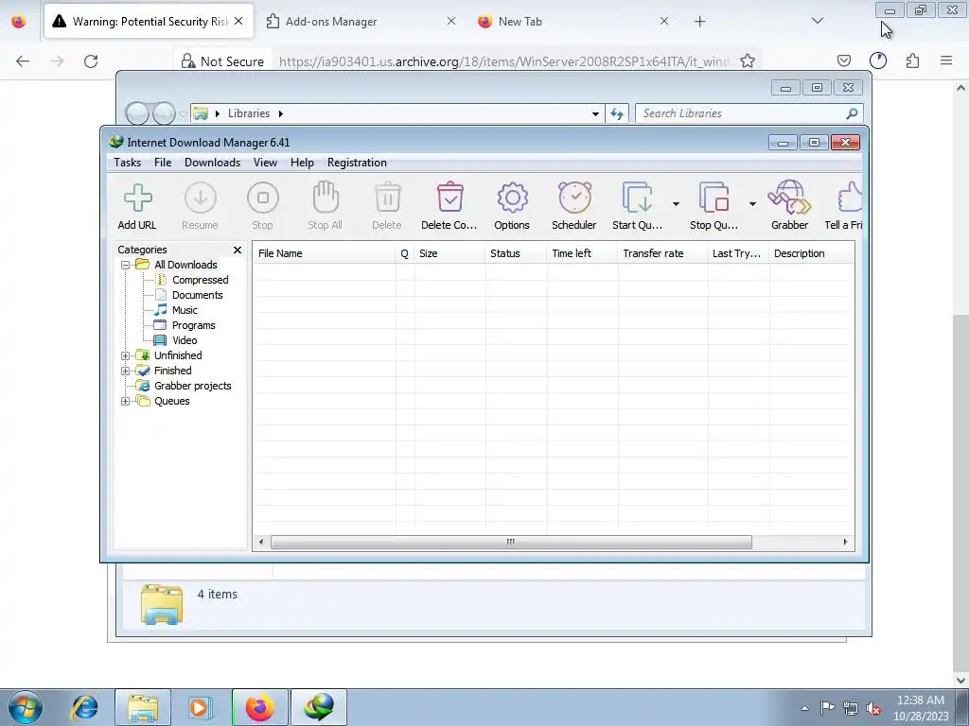969x726 pixels.
Task: Open the File menu in IDM
Action: point(163,163)
